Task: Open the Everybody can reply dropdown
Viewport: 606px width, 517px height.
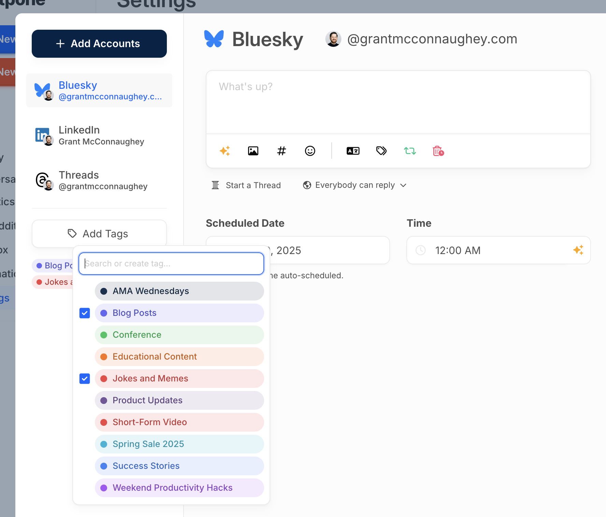Action: coord(355,185)
